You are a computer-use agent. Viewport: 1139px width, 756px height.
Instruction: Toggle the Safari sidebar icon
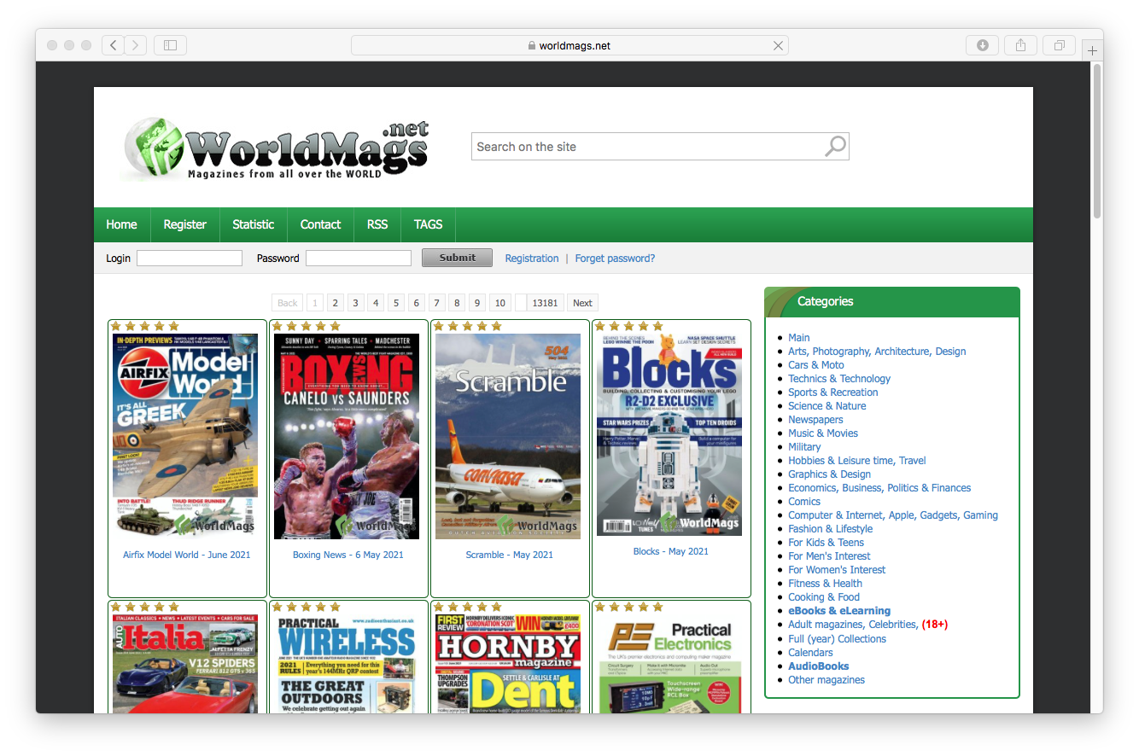[x=170, y=45]
